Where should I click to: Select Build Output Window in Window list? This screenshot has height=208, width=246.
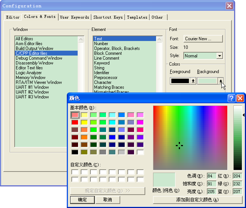tap(34, 48)
